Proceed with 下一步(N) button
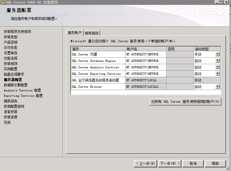Screen dimensions: 231x171 170,163
